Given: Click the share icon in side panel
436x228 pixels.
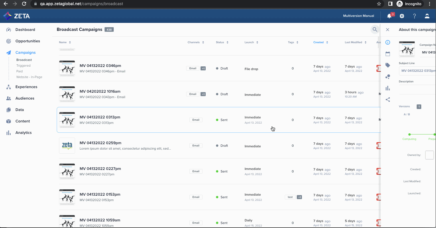Looking at the screenshot, I should coord(388,100).
